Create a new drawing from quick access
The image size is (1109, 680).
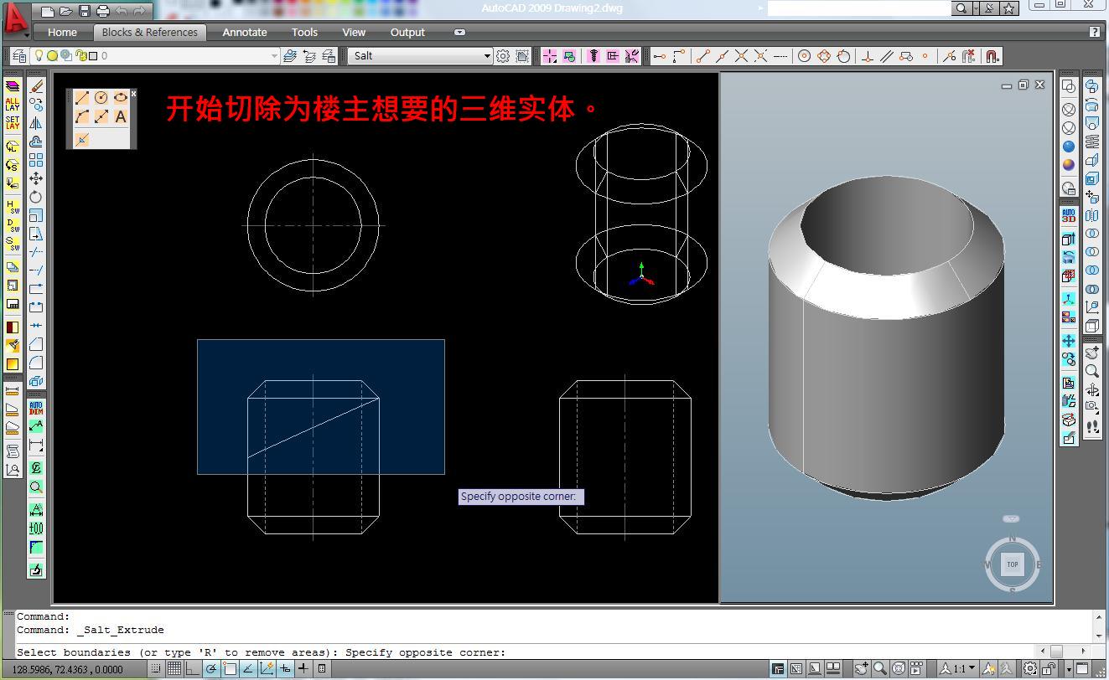[x=48, y=11]
